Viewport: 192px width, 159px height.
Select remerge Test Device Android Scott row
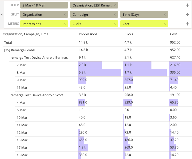[x=37, y=95]
